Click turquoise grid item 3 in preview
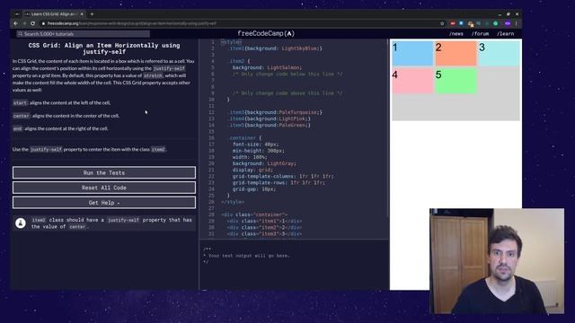Screen dimensions: 575x323 (499, 54)
